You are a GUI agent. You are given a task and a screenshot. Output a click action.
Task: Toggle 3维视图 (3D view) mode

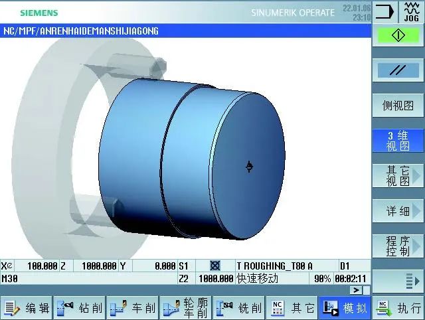[398, 141]
